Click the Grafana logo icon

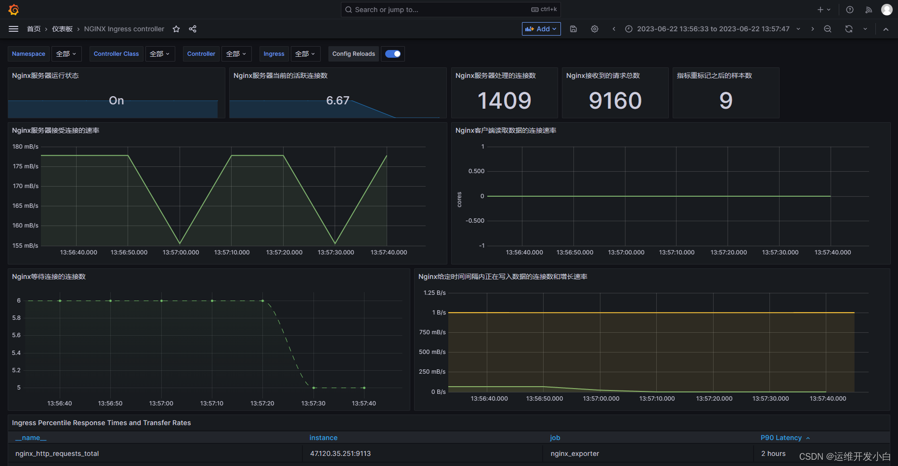point(13,10)
